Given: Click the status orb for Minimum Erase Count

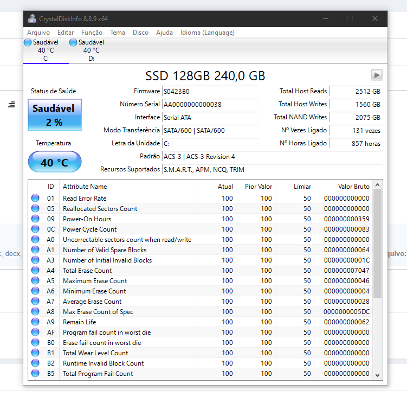Looking at the screenshot, I should click(35, 291).
